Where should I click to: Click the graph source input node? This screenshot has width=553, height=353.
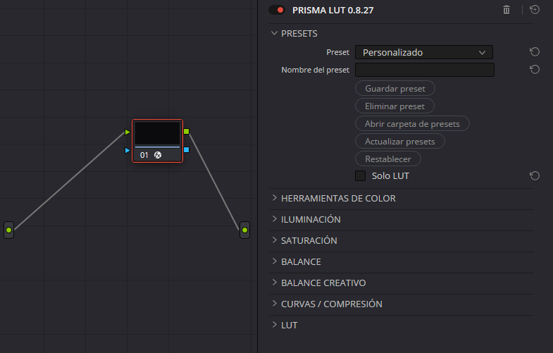point(9,230)
